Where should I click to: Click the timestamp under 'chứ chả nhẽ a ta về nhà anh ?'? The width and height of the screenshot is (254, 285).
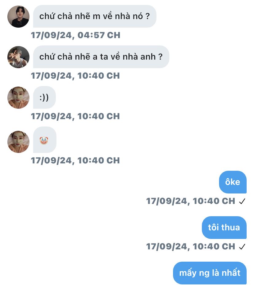click(x=75, y=76)
